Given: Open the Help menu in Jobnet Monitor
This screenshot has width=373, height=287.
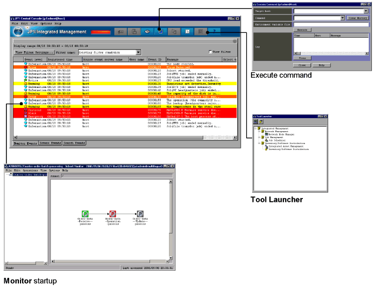Looking at the screenshot, I should [x=65, y=170].
